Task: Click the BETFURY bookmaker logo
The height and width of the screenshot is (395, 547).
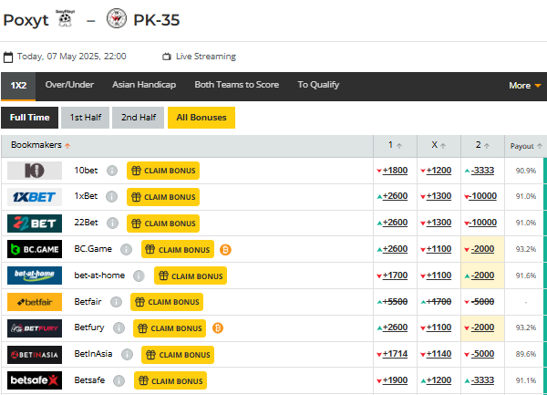Action: point(35,328)
